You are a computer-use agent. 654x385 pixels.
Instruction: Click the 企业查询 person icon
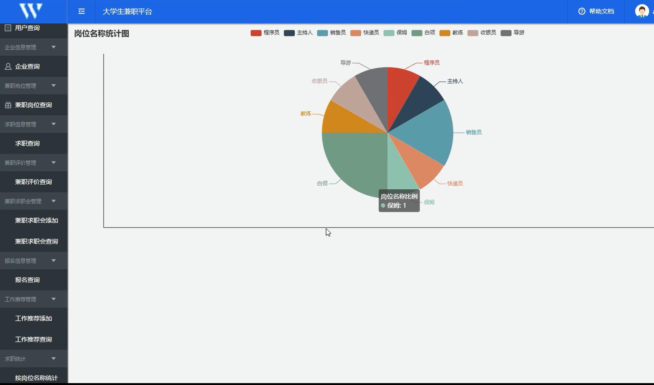click(x=8, y=66)
